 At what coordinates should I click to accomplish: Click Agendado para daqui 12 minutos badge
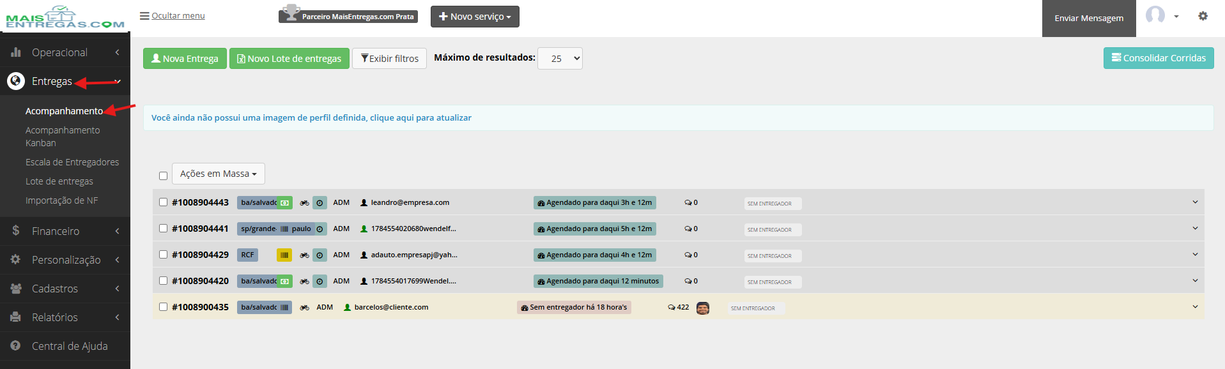click(x=598, y=282)
